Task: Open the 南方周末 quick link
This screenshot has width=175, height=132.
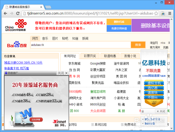Action: [x=155, y=47]
